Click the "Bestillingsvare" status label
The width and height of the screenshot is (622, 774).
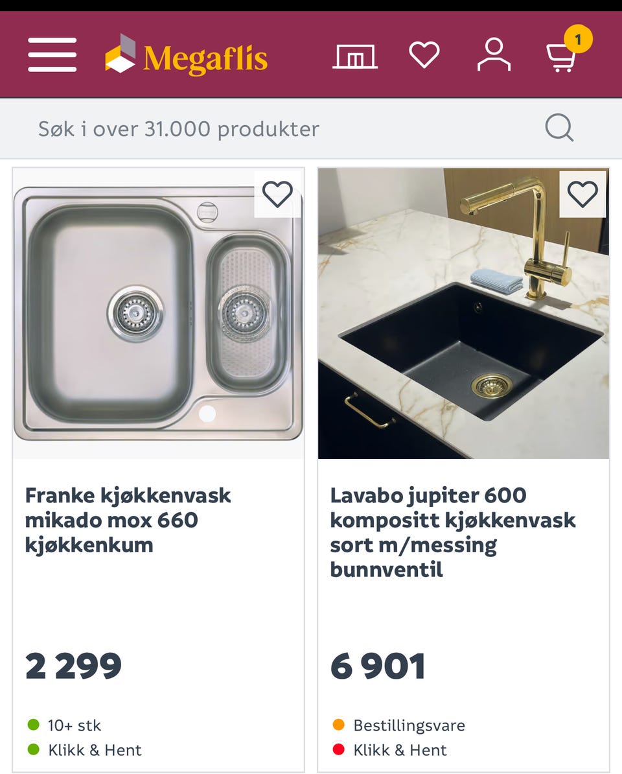[x=409, y=725]
